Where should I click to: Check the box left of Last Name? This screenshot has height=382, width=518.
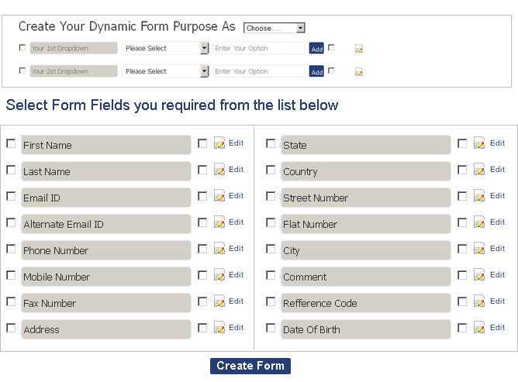(11, 170)
